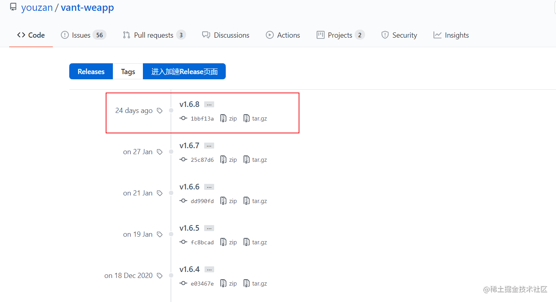Go to the Discussions tab
This screenshot has height=302, width=556.
(226, 35)
